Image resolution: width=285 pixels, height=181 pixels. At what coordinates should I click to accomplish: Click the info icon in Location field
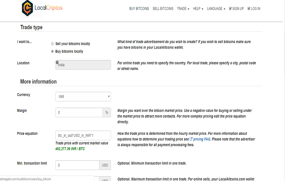pos(57,62)
